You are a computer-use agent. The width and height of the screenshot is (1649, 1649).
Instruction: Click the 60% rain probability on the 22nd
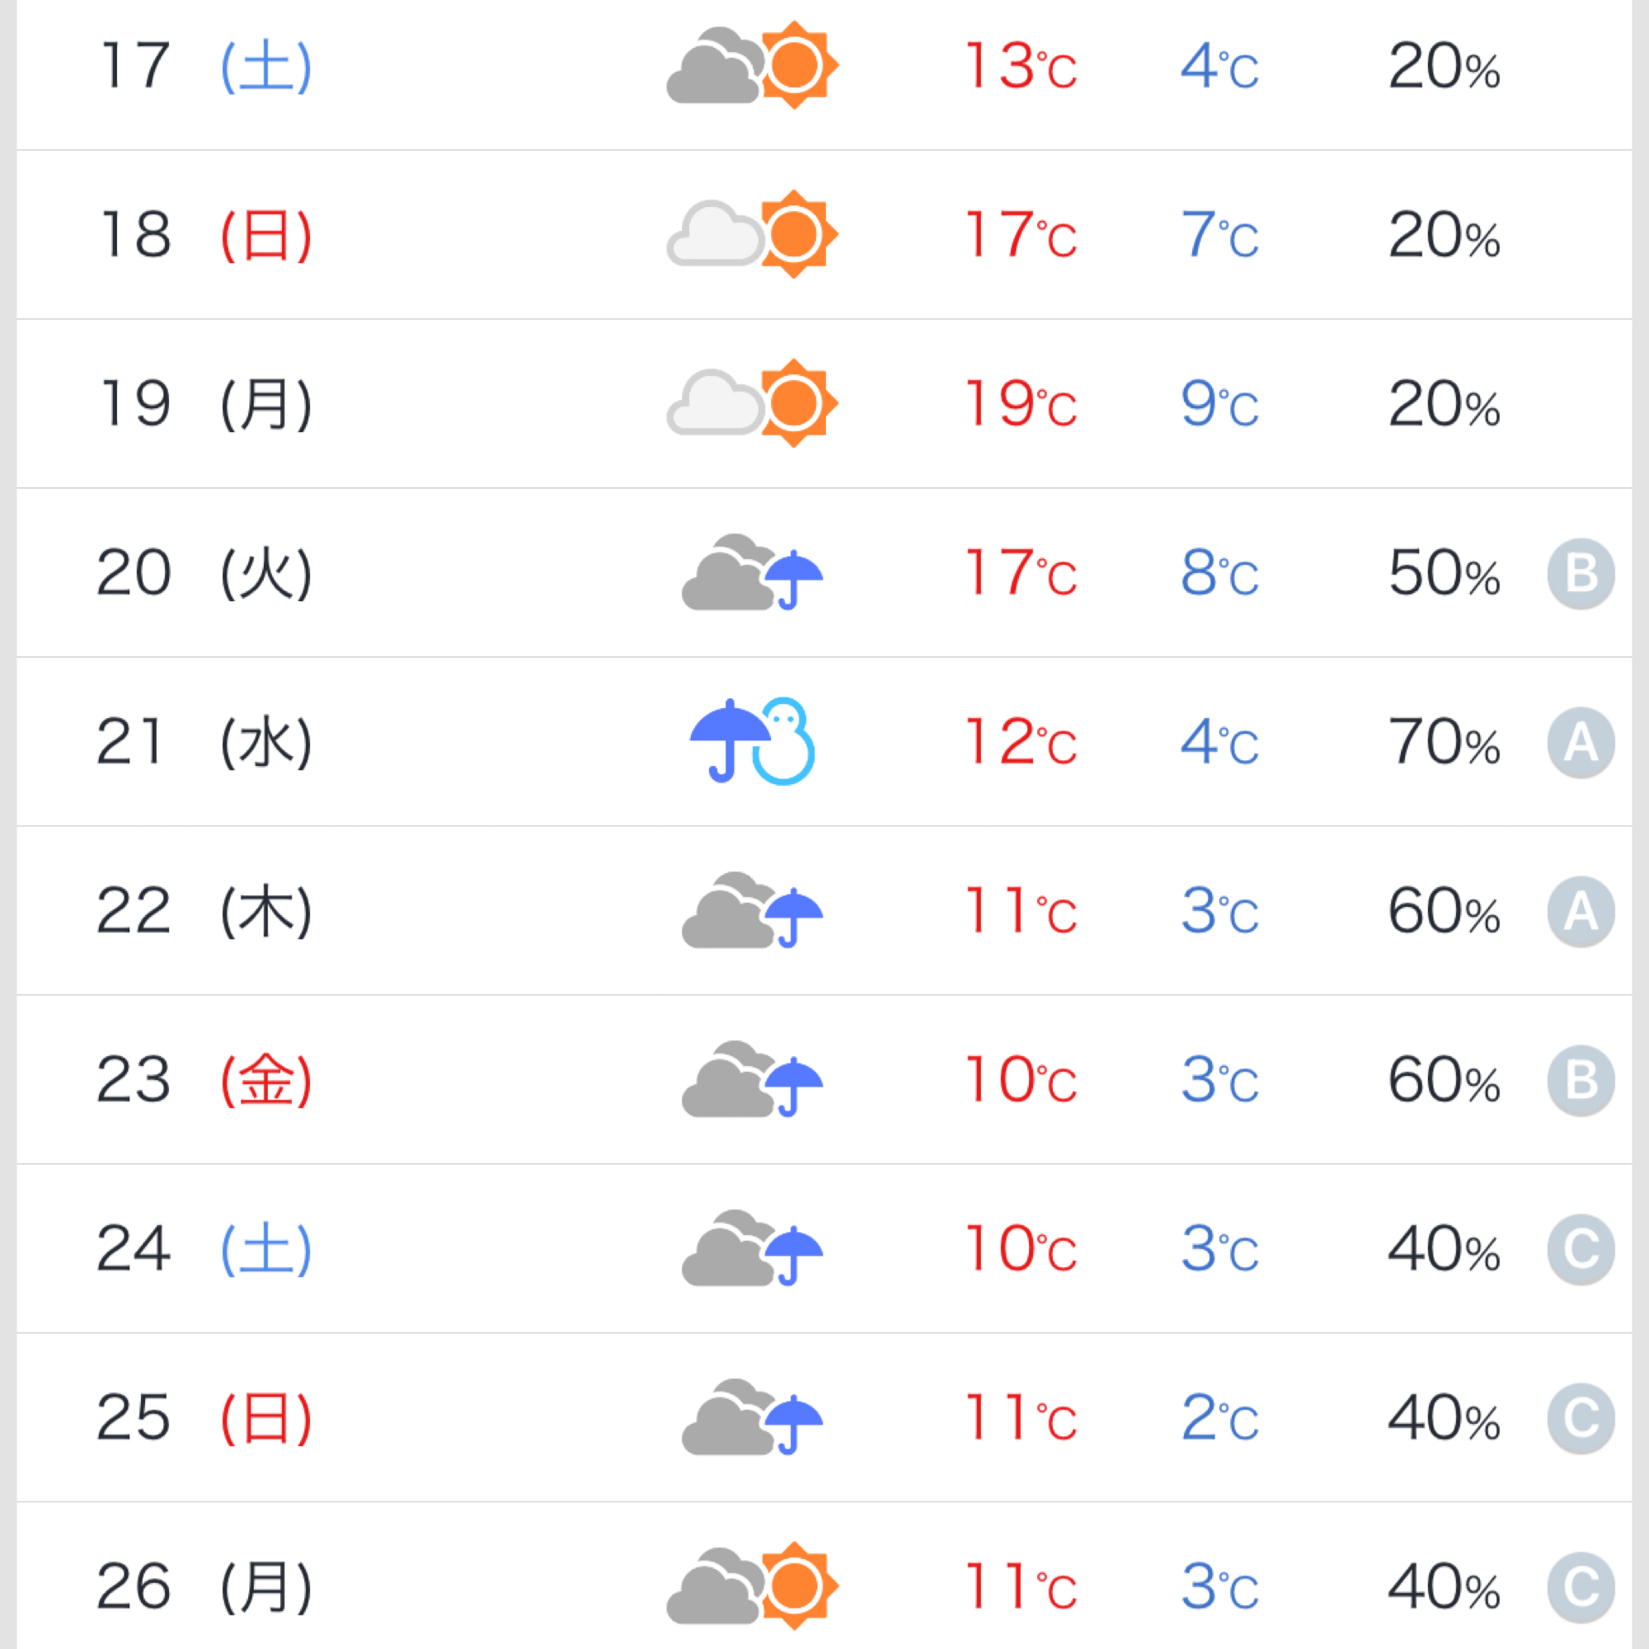1444,912
